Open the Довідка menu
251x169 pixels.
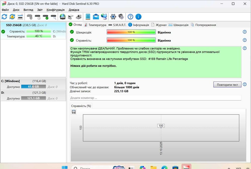(x=74, y=10)
